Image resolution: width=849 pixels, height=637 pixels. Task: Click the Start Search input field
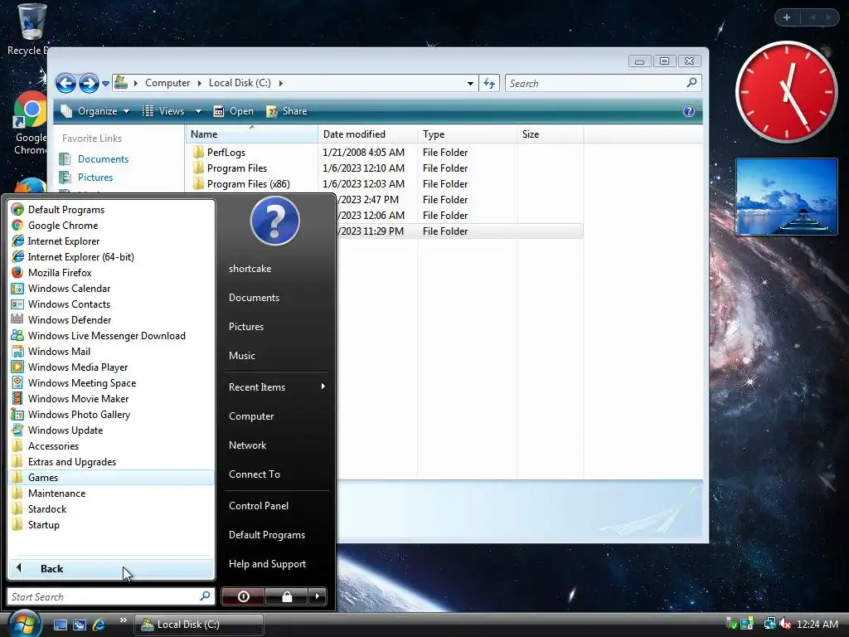point(110,596)
